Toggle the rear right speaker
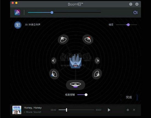The width and height of the screenshot is (151, 118). pos(97,74)
